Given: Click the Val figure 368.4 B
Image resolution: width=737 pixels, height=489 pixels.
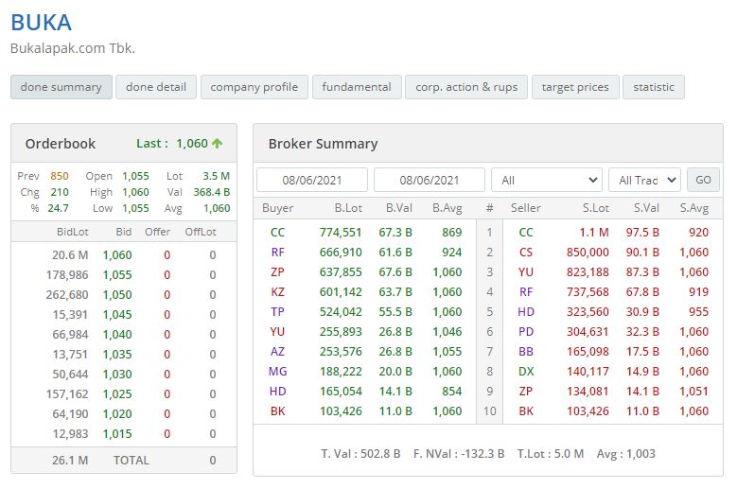Looking at the screenshot, I should pyautogui.click(x=212, y=192).
